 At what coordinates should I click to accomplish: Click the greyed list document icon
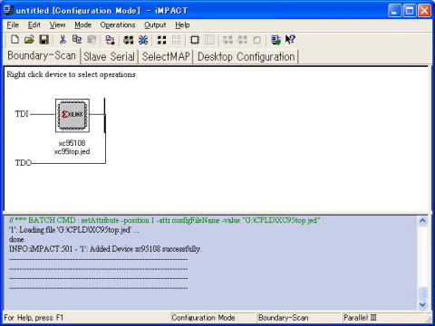pos(209,40)
